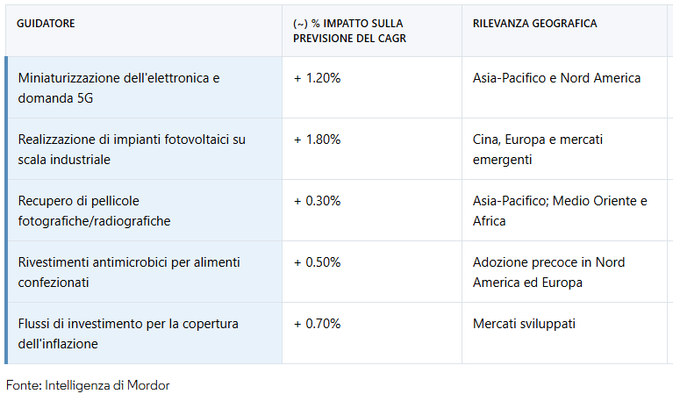Select the Asia-Pacifico e Nord America cell
Screen dimensions: 673x394
[556, 78]
